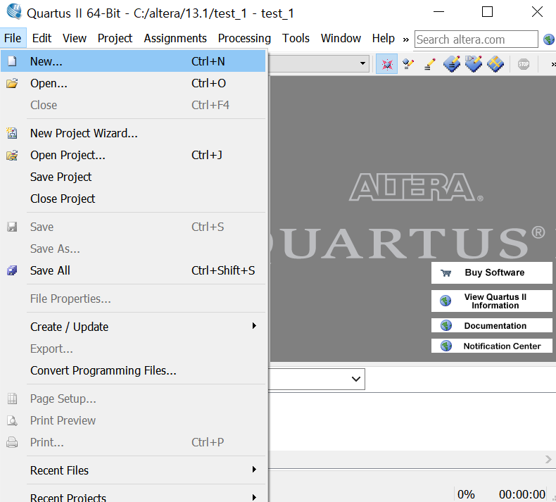Viewport: 556px width, 502px height.
Task: Open the Assignments menu
Action: [x=175, y=38]
